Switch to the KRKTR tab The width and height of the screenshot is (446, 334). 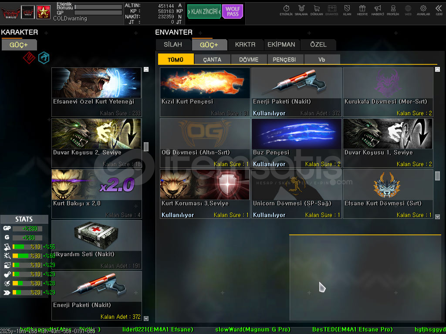(x=245, y=45)
